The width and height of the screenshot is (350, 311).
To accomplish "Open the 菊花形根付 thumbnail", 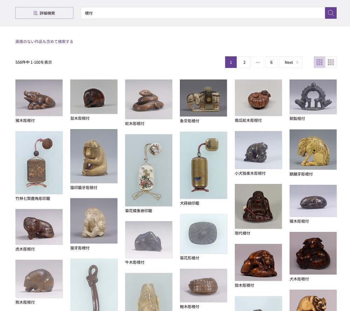I will tap(203, 234).
